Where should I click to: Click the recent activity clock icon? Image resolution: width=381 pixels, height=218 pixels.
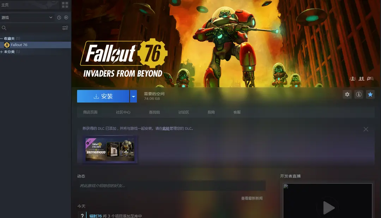click(59, 18)
